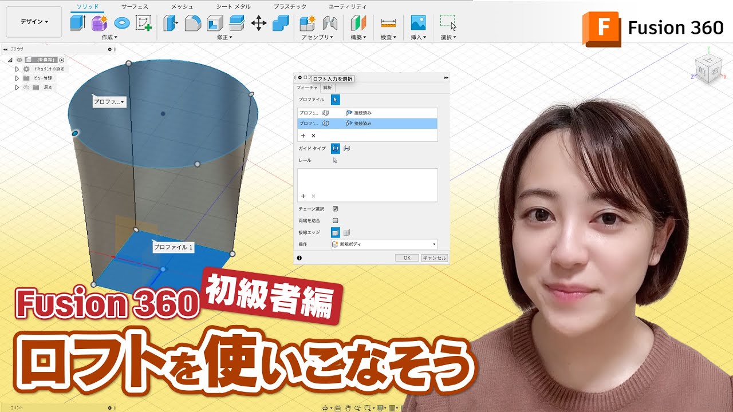Click the プロファイル 1 label in the viewport

tap(174, 247)
